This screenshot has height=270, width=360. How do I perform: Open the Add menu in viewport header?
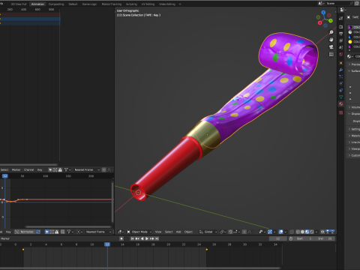click(178, 232)
